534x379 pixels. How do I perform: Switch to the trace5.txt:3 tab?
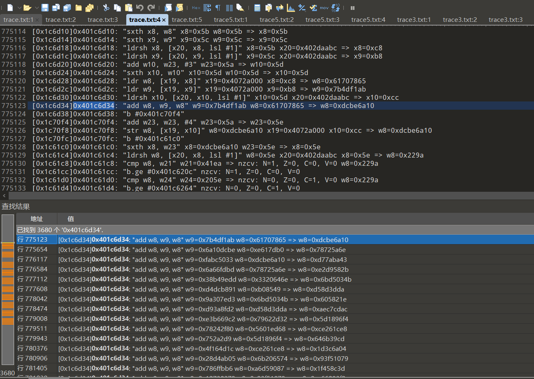click(x=322, y=19)
